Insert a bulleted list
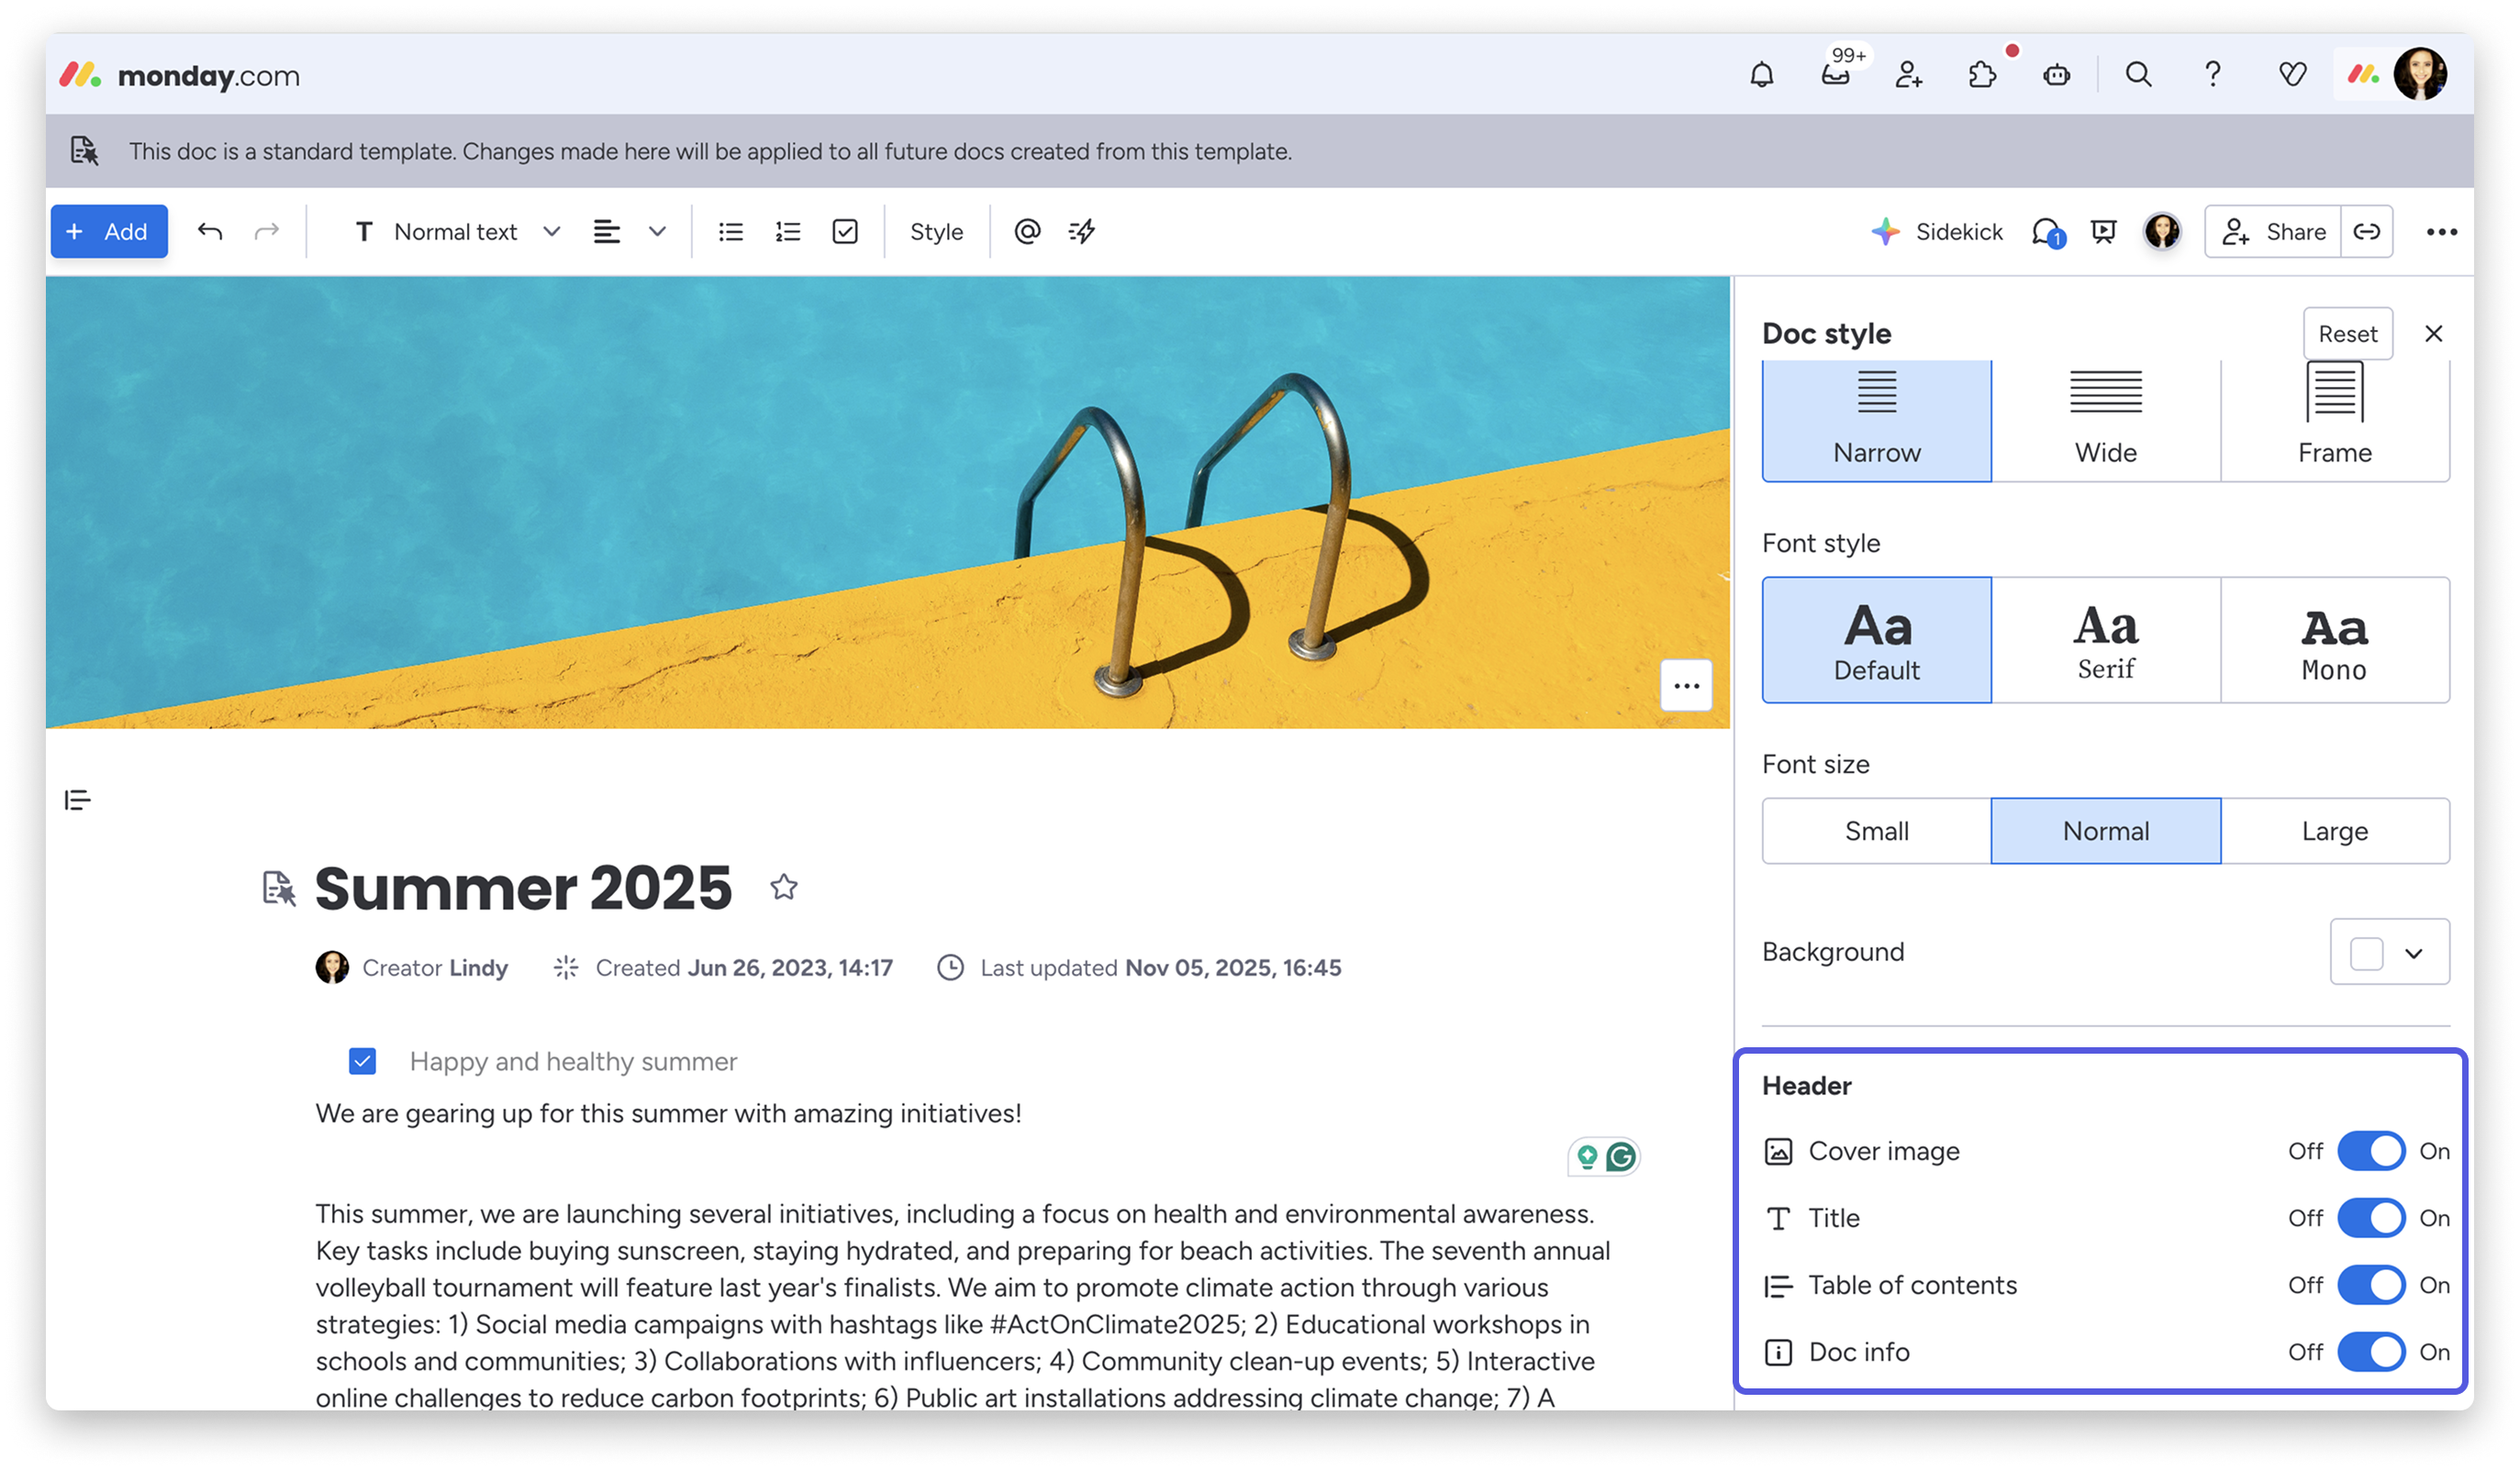Viewport: 2520px width, 1470px height. click(x=731, y=232)
